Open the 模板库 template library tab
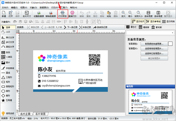176x121 pixels. pos(144,27)
